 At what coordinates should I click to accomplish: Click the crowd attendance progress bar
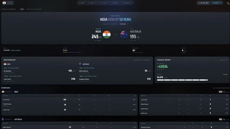(x=182, y=80)
